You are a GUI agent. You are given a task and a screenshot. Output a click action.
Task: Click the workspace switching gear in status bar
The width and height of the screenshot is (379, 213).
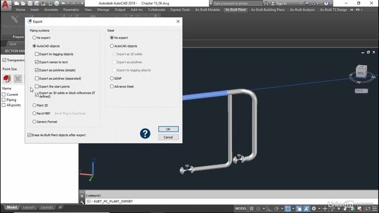314,208
